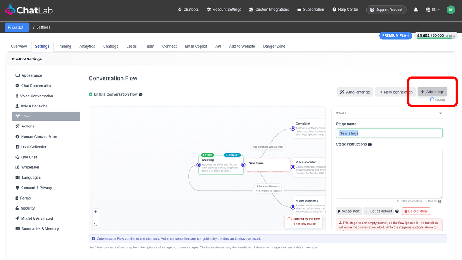The height and width of the screenshot is (260, 462).
Task: Toggle Enable Conversation Flow checkbox
Action: point(91,94)
